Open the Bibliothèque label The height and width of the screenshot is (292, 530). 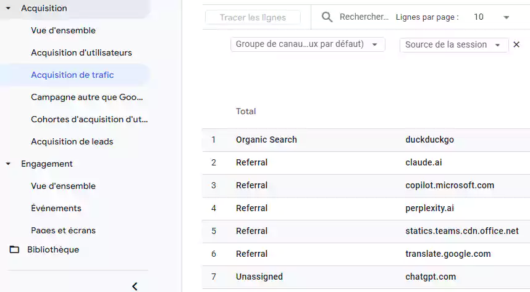(53, 250)
